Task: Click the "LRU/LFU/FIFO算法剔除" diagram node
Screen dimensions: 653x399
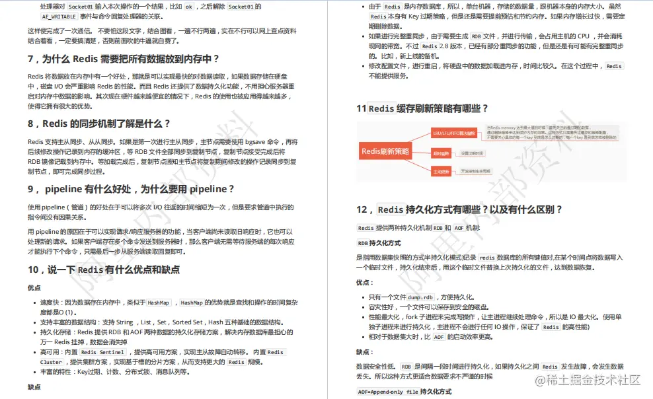Action: click(454, 133)
